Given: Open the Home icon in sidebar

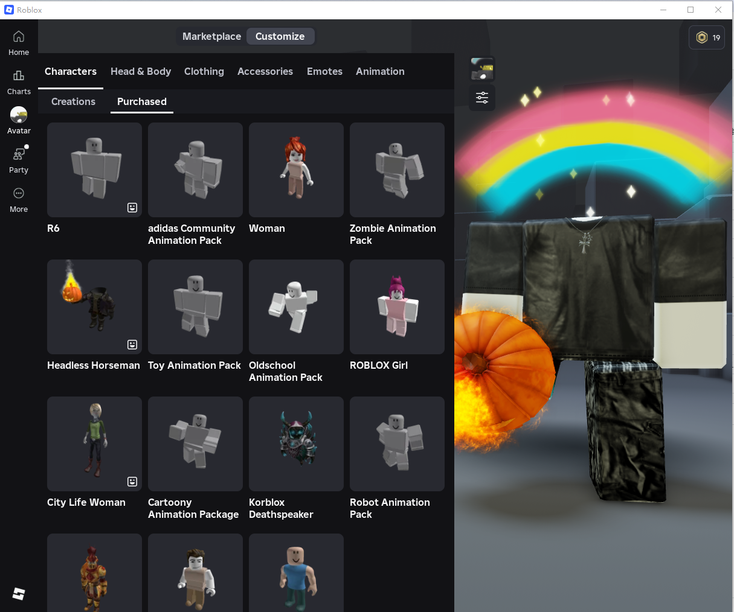Looking at the screenshot, I should pos(19,37).
